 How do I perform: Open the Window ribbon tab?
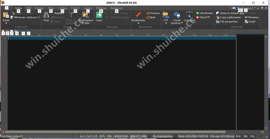[x=101, y=8]
